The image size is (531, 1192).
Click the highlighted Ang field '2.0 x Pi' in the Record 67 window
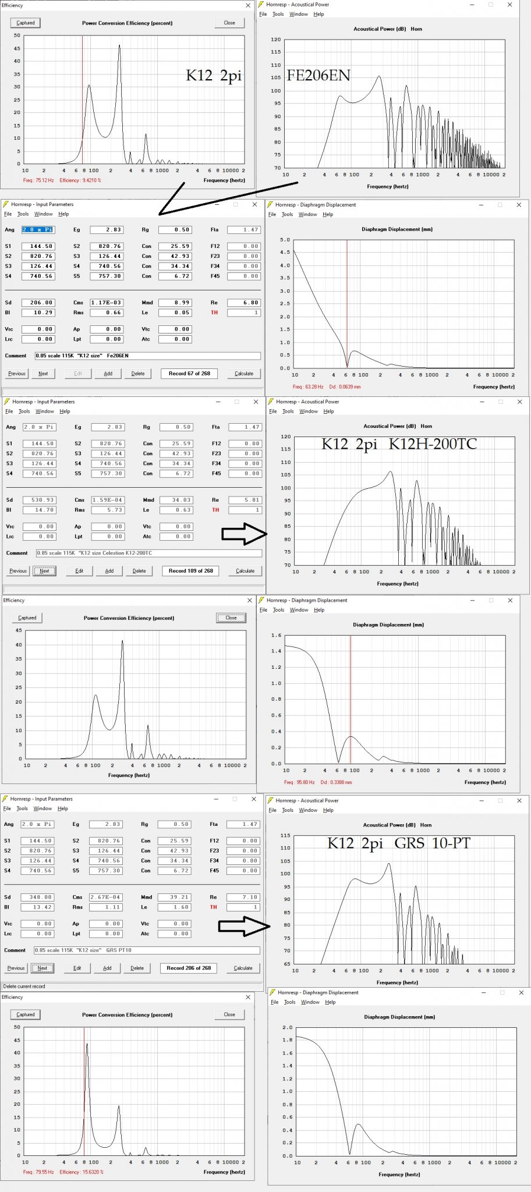[x=38, y=229]
